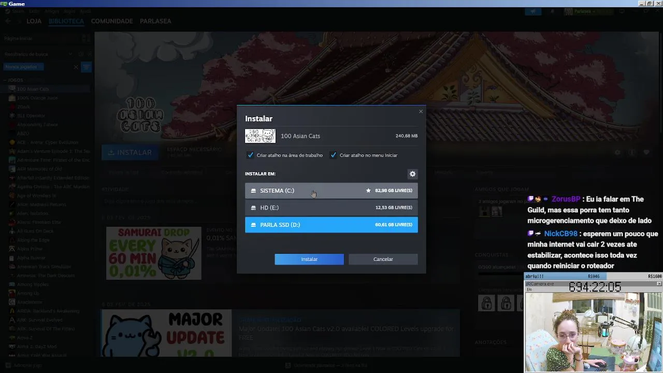Viewport: 663px width, 373px height.
Task: Open the Jogos menu
Action: tap(69, 11)
